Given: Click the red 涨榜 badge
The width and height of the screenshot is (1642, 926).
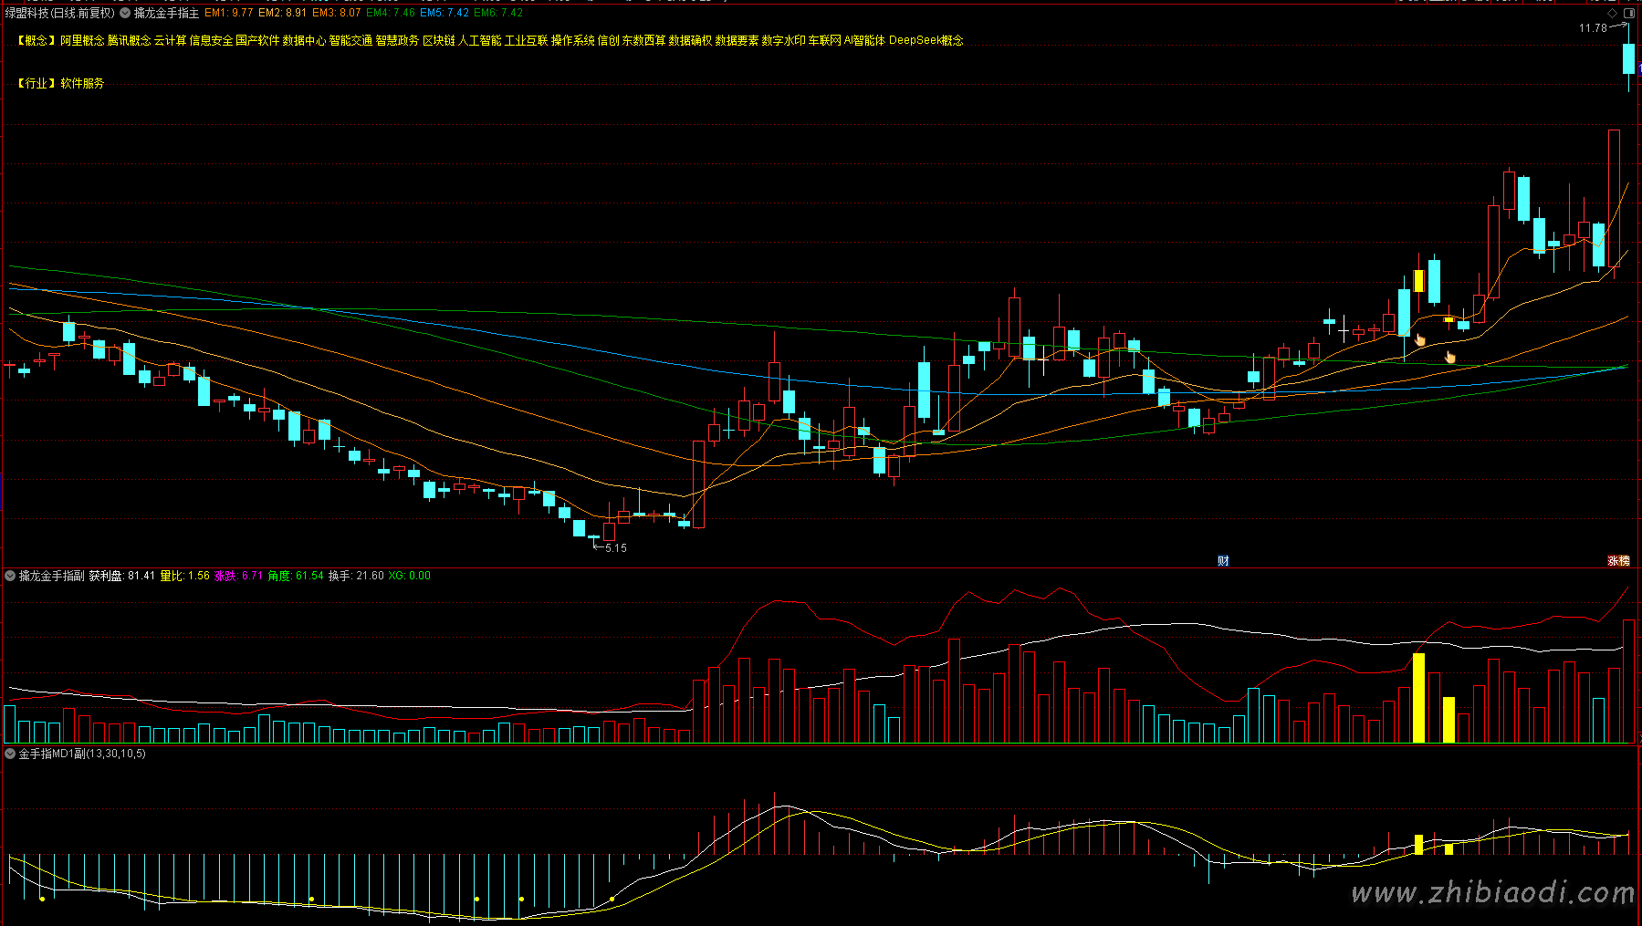Looking at the screenshot, I should (x=1618, y=561).
